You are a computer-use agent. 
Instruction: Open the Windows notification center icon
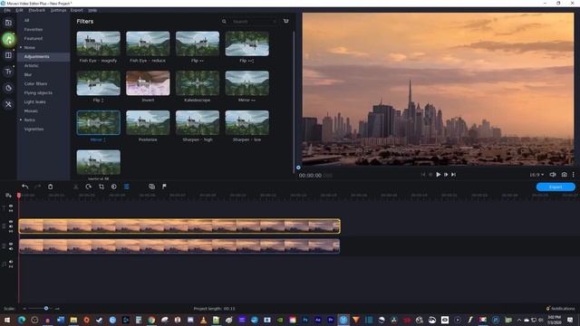[570, 320]
